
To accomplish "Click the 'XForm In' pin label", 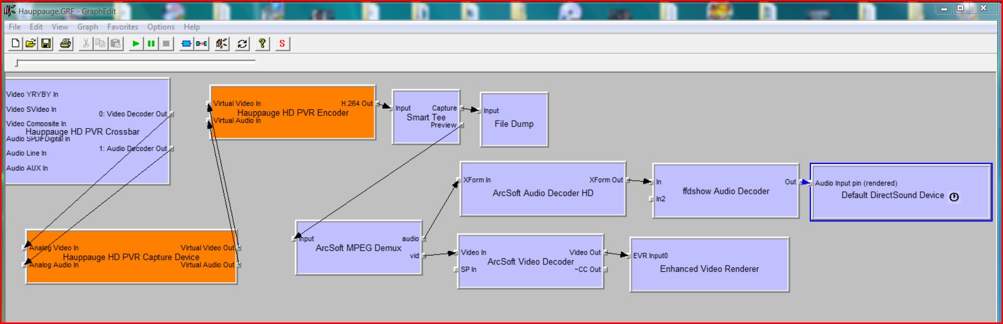I will [477, 180].
